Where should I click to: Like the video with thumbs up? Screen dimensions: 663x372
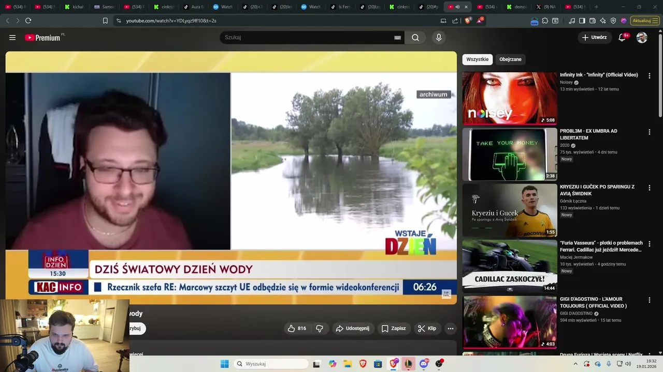296,329
